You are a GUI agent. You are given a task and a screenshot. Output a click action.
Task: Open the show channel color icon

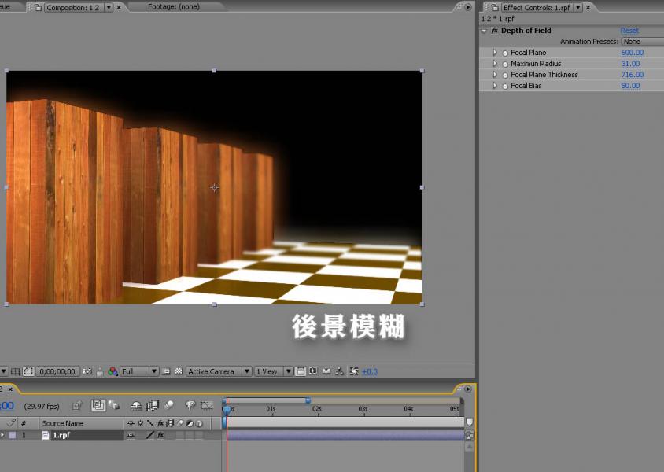pos(113,371)
